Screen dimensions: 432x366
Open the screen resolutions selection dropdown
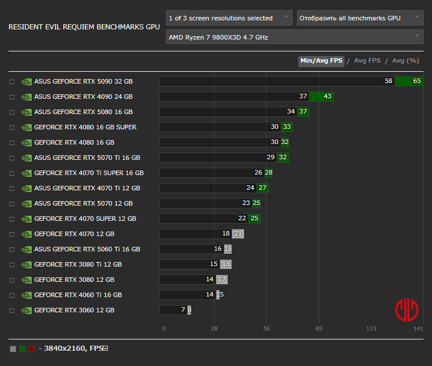pos(229,18)
